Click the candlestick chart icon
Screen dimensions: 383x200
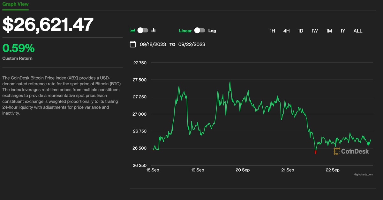tap(154, 31)
